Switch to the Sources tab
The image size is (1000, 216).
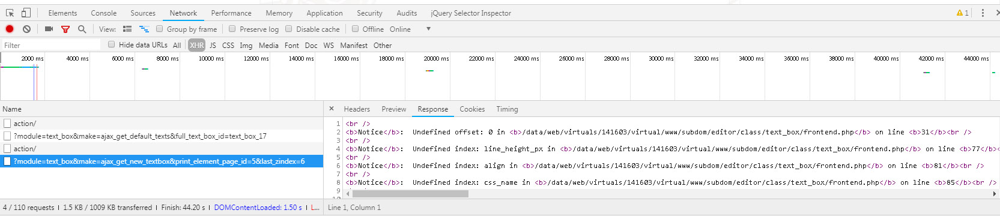(x=143, y=13)
